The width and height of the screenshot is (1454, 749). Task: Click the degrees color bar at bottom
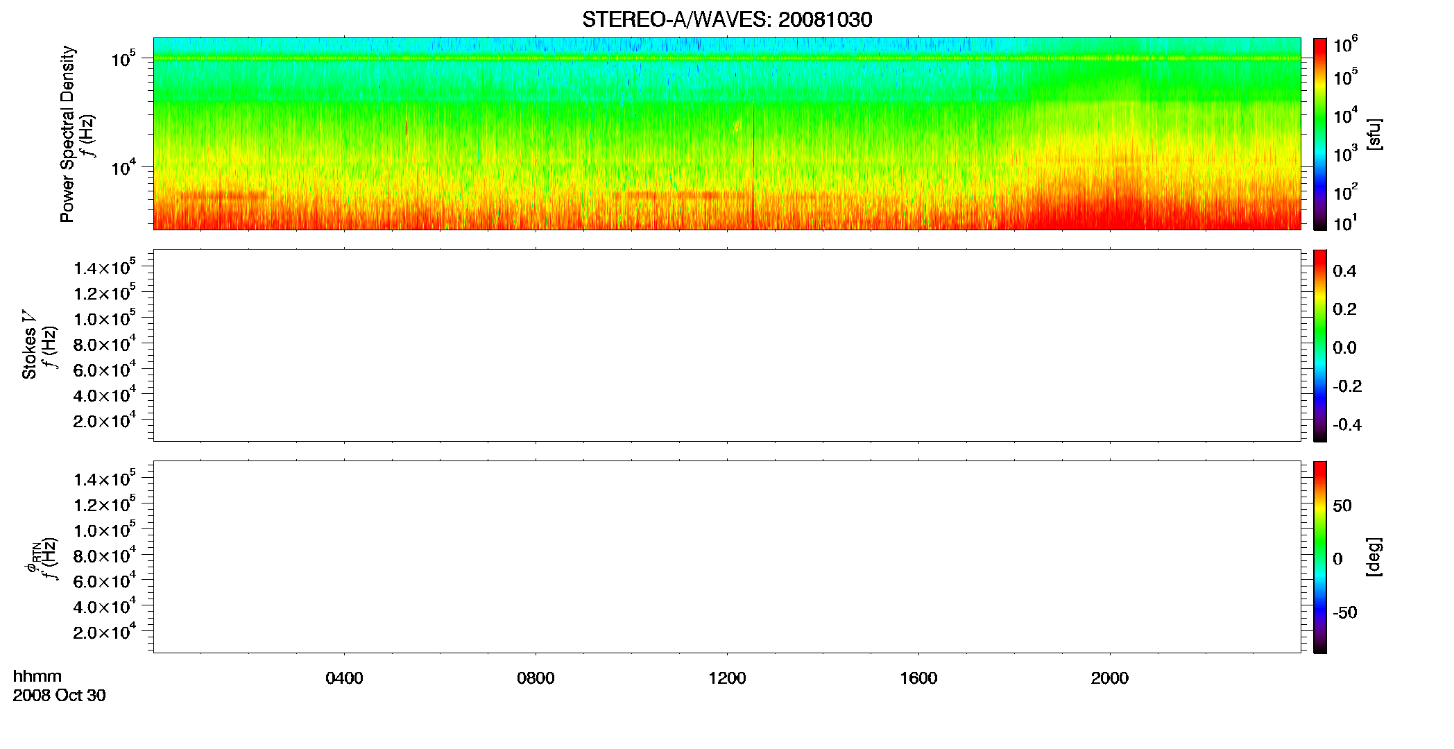tap(1320, 557)
